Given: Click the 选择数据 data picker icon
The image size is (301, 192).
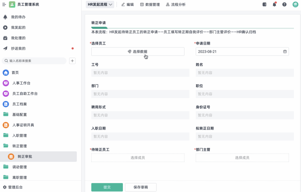Looking at the screenshot, I should coord(129,52).
